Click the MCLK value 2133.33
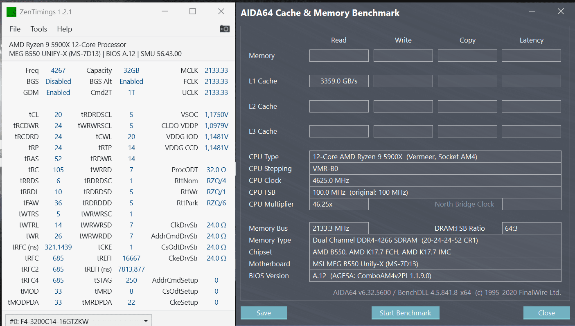Viewport: 575px width, 326px height. (216, 70)
